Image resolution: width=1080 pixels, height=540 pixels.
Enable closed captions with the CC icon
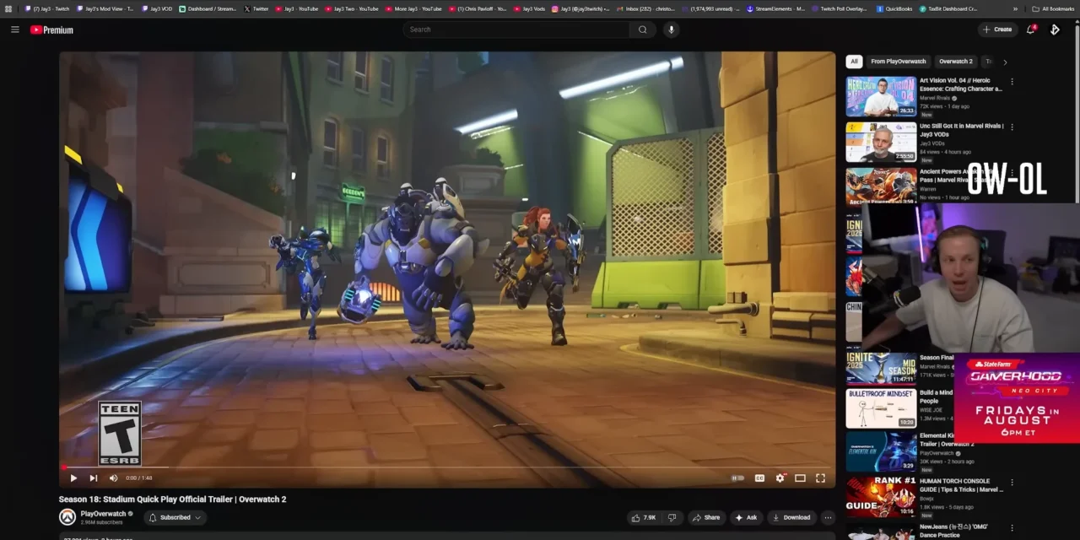pyautogui.click(x=759, y=478)
